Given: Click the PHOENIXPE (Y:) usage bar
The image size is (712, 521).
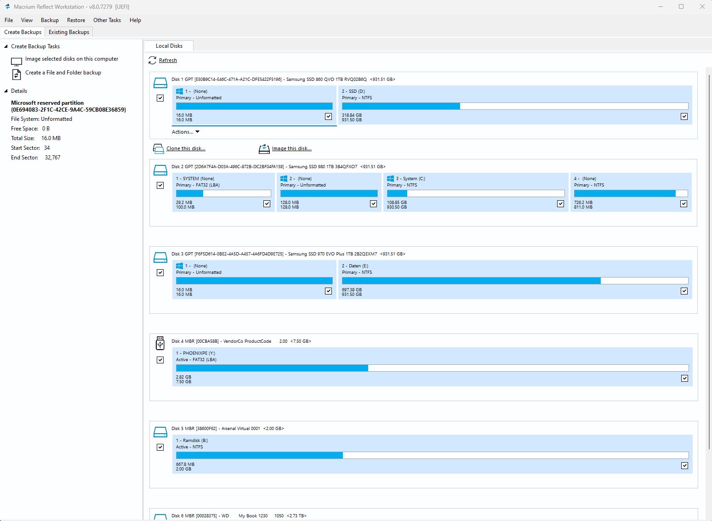Looking at the screenshot, I should (432, 368).
